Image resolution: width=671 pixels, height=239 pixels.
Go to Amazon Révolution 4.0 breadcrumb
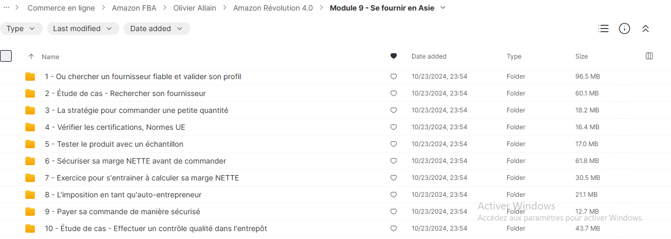pyautogui.click(x=273, y=8)
